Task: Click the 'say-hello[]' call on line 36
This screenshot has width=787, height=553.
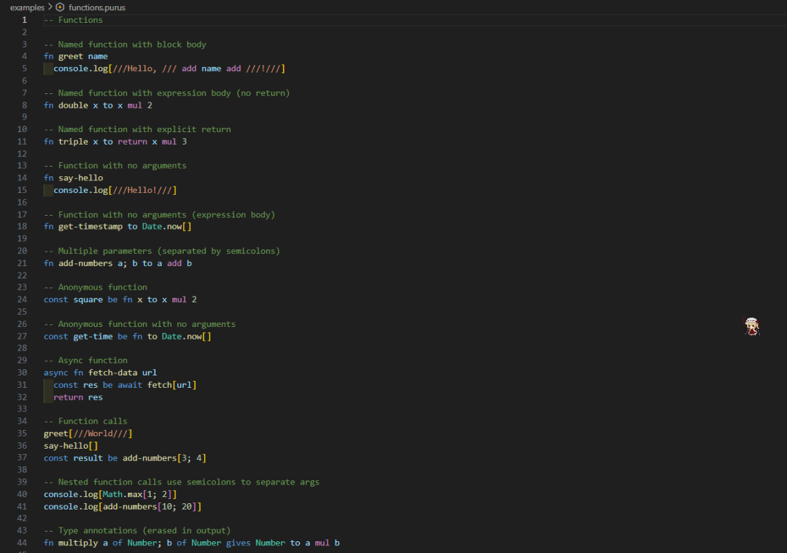Action: [71, 446]
